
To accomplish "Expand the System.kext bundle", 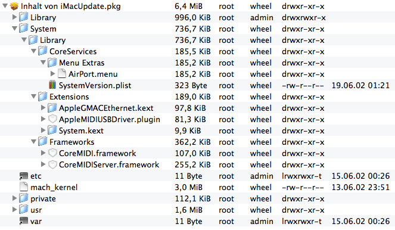I will point(43,130).
